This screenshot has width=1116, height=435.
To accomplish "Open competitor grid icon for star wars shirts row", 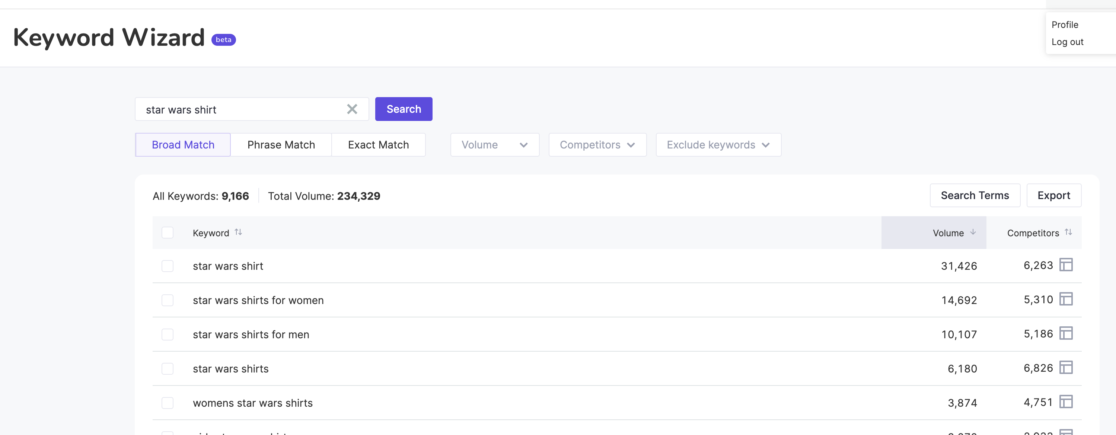I will (1066, 367).
